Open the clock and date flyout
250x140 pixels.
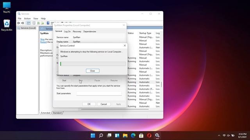coord(242,136)
